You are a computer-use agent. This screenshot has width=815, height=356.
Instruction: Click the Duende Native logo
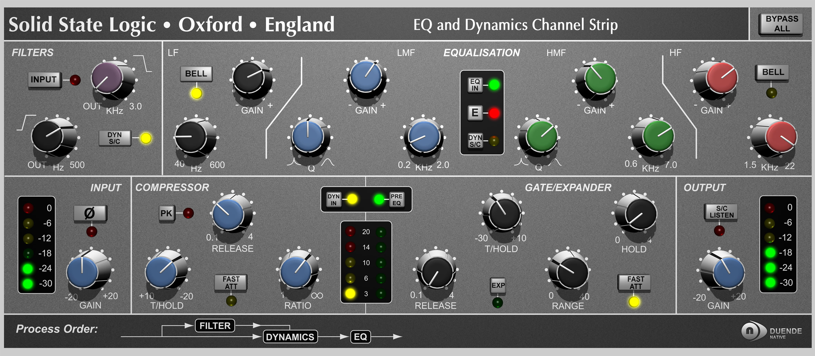tap(771, 332)
